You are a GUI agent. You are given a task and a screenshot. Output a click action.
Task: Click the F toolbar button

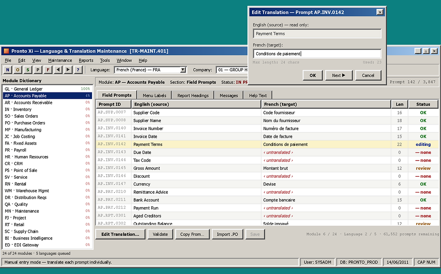48,70
